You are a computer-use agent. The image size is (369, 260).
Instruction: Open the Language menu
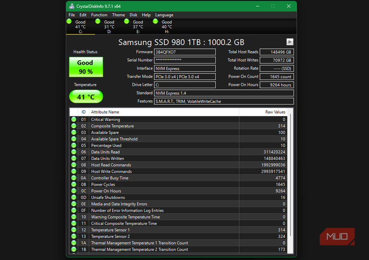tap(164, 14)
